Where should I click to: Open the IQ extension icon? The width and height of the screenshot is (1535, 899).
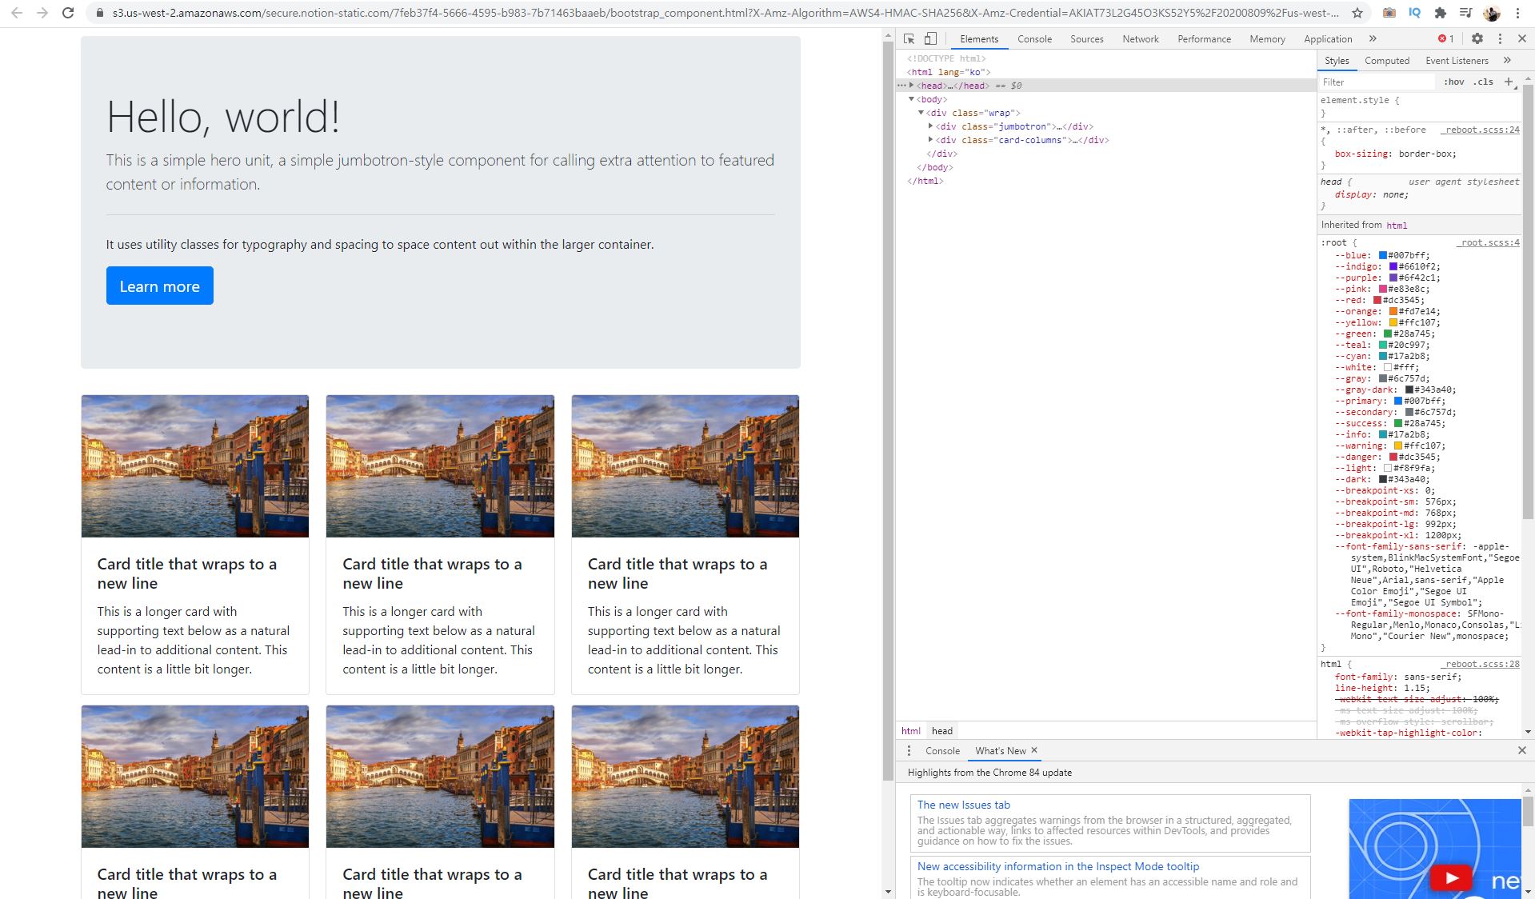(x=1414, y=13)
